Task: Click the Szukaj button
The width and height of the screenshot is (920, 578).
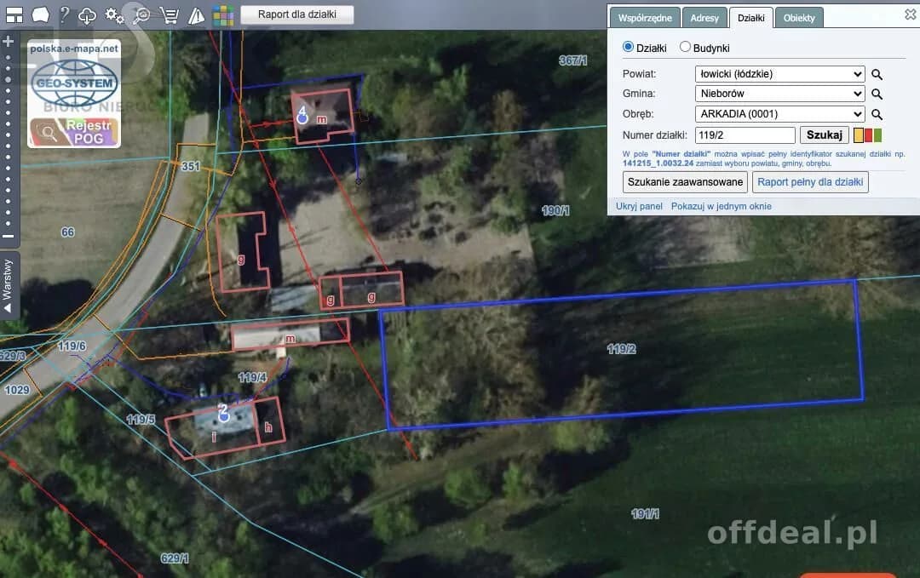Action: click(x=825, y=134)
